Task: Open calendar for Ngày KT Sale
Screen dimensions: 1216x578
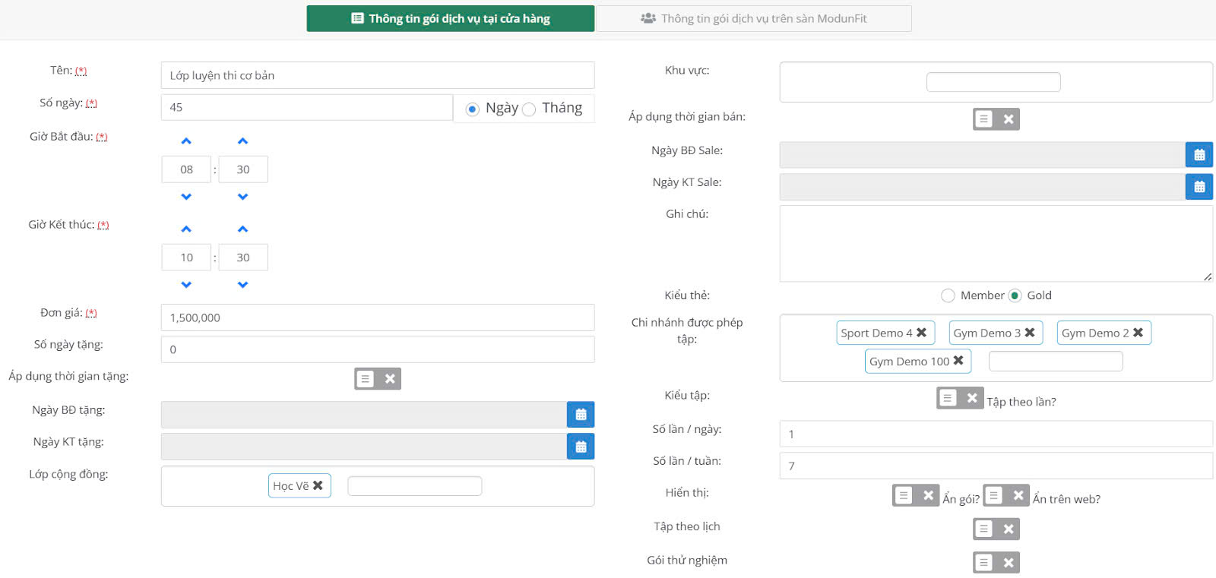Action: (1199, 187)
